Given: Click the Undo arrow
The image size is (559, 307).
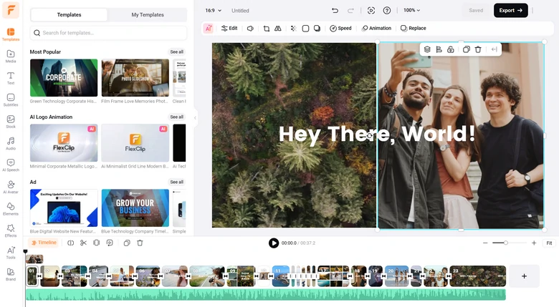Looking at the screenshot, I should coord(335,10).
